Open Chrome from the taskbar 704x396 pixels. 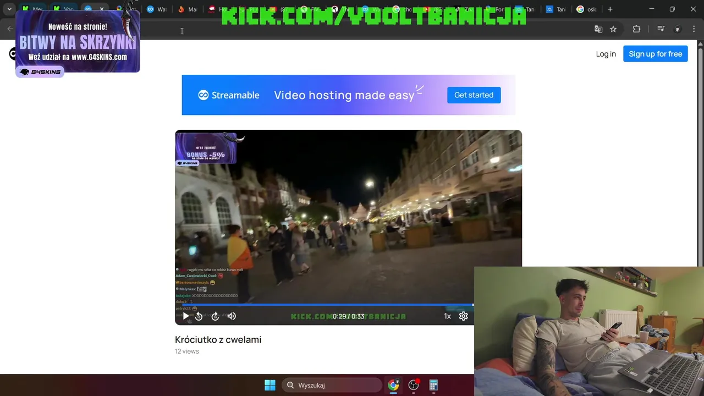point(393,385)
